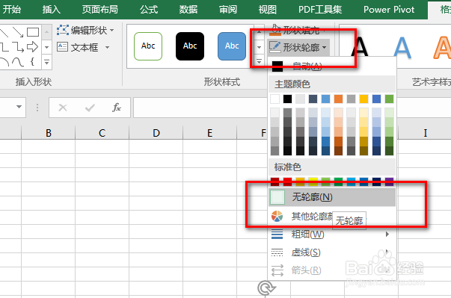Pick green theme color swatch
Screen dimensions: 451x298
click(389, 99)
